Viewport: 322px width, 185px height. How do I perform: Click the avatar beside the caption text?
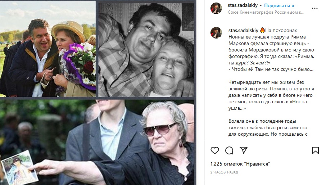(x=216, y=33)
